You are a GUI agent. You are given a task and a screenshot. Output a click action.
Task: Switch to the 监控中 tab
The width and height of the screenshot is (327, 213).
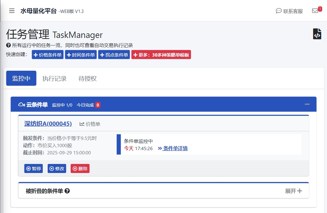pyautogui.click(x=21, y=79)
